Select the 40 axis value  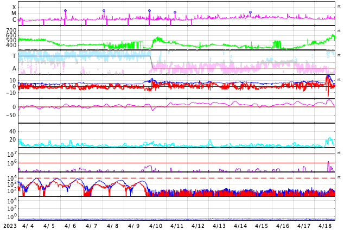coord(12,131)
